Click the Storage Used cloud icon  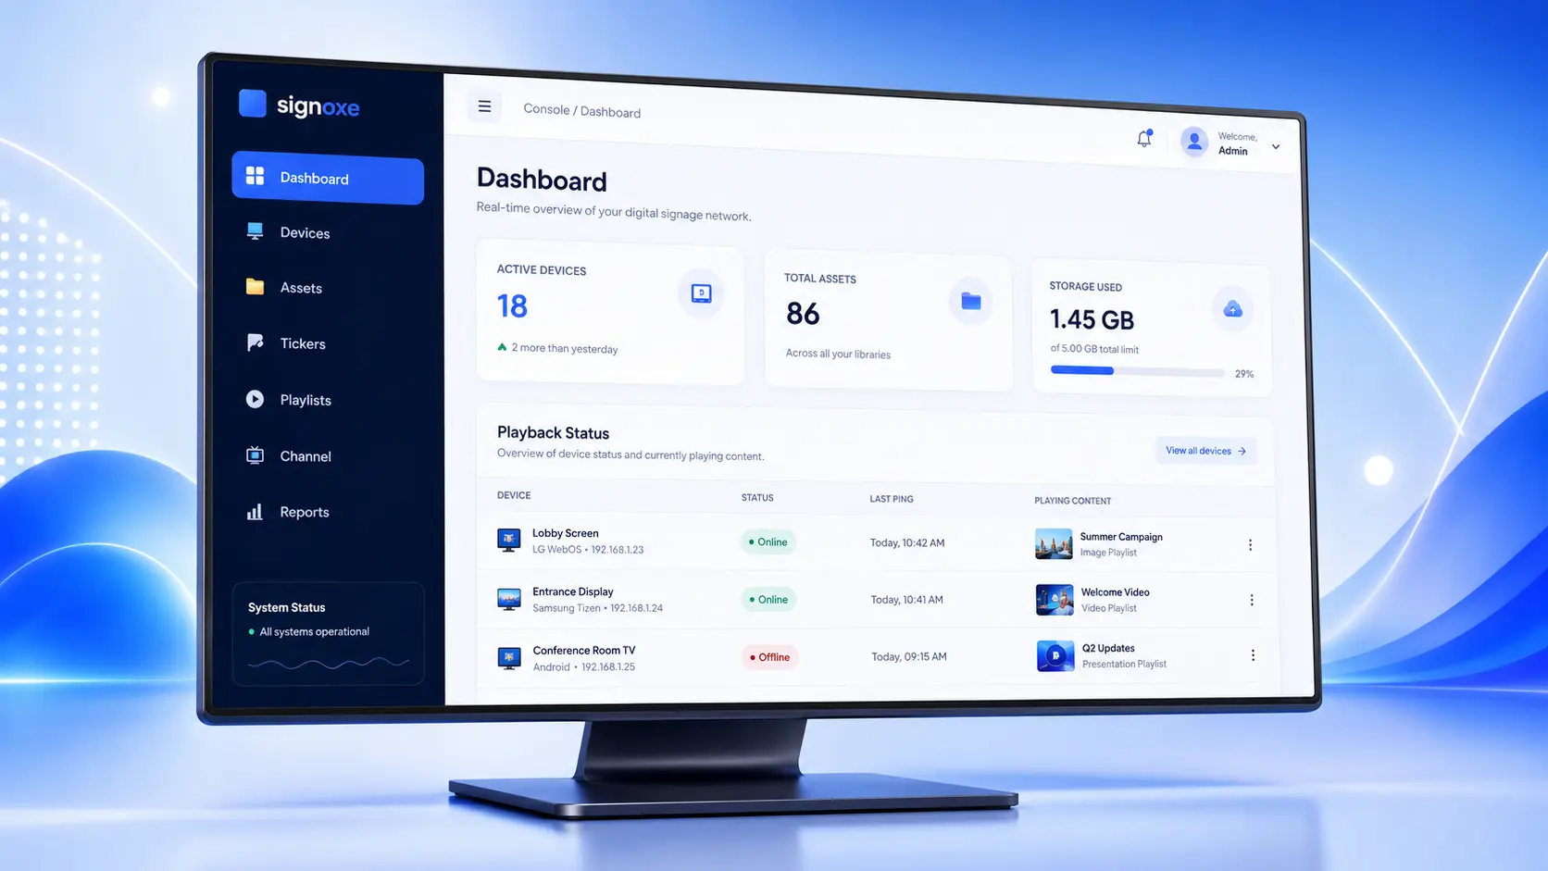[x=1232, y=309]
